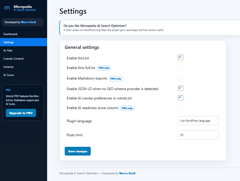Follow the Marco Ilardi link in the footer
The image size is (240, 181).
(x=127, y=173)
